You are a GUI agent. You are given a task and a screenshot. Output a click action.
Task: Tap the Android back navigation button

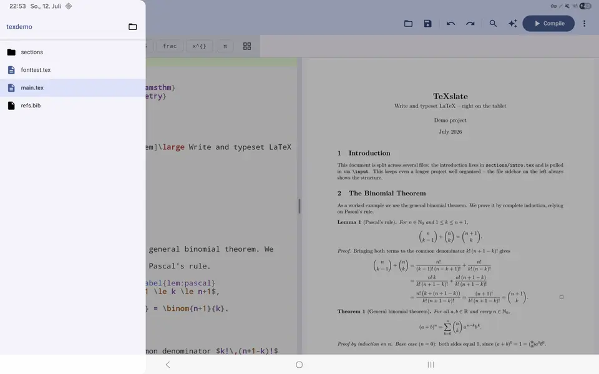point(168,365)
